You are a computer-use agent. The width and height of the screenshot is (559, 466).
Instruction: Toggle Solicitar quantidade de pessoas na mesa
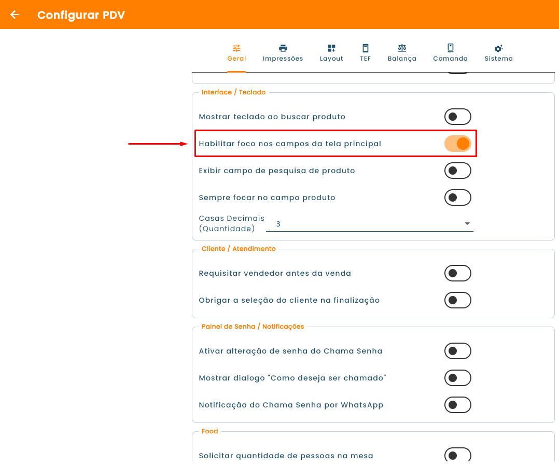click(458, 455)
